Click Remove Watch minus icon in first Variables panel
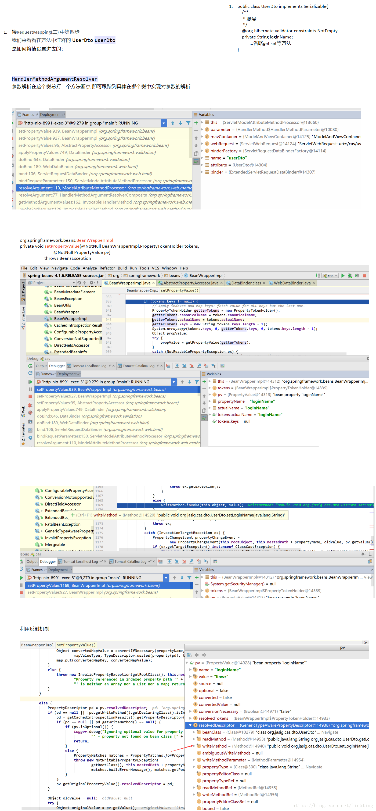Screen dimensions: 376x811 pos(196,130)
